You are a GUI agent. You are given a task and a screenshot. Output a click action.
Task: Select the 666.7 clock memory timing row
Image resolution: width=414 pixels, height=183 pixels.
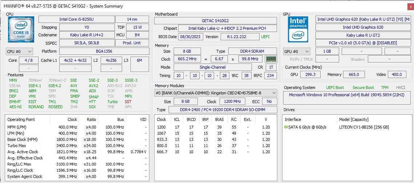(216, 152)
